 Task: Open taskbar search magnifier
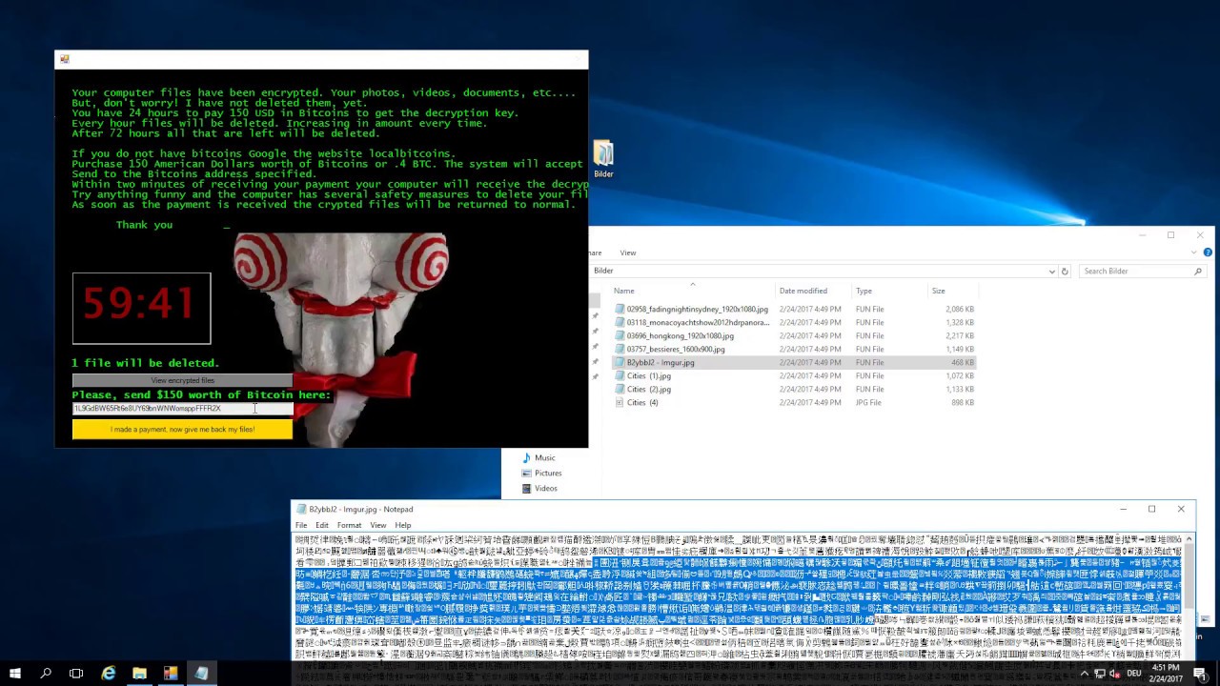click(x=46, y=674)
